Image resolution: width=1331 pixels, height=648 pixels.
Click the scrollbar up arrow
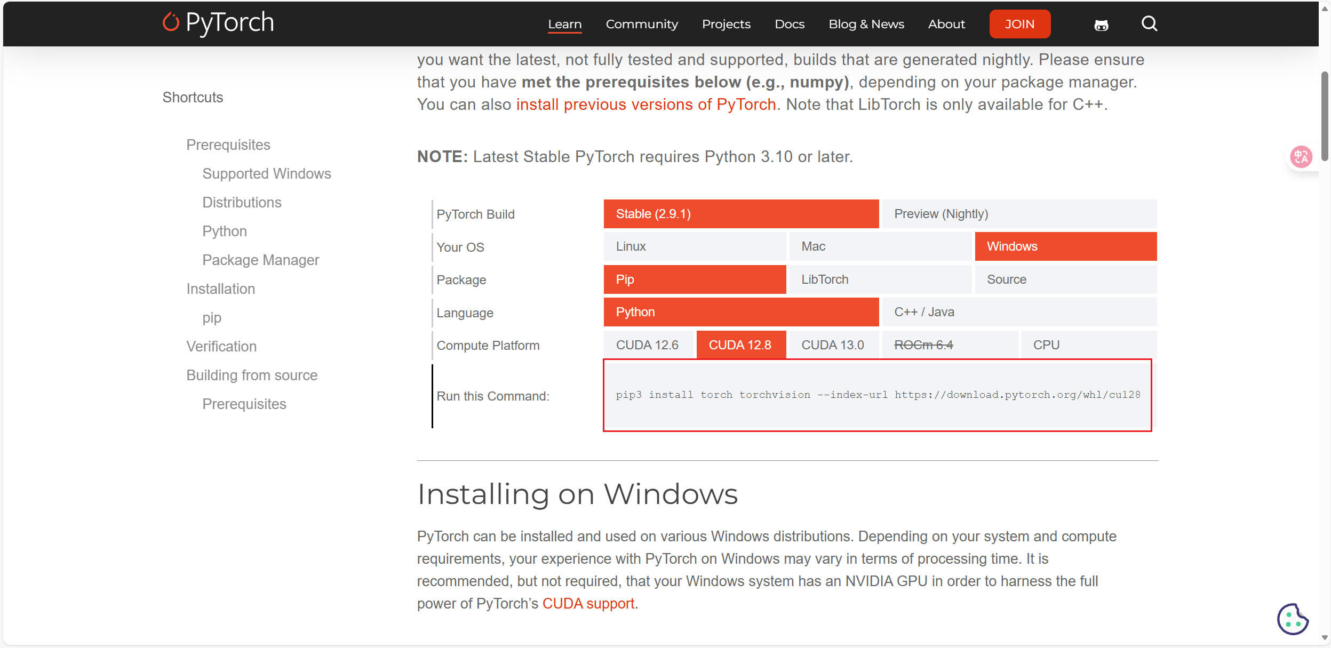[1325, 9]
